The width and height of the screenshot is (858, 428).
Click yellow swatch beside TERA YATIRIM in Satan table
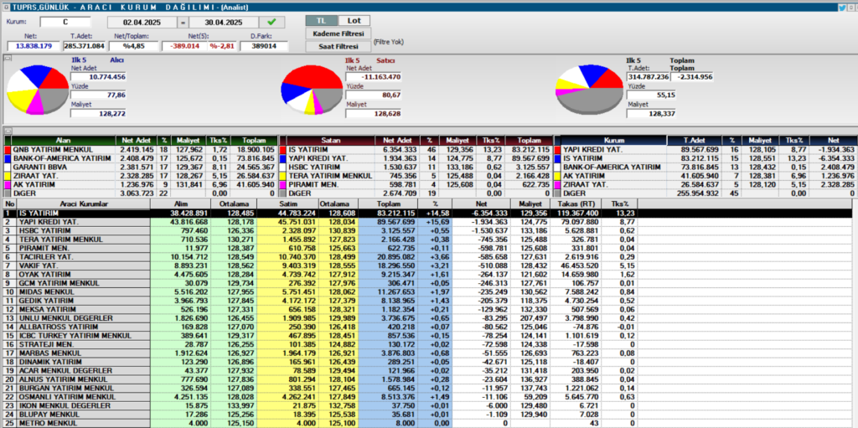(283, 176)
